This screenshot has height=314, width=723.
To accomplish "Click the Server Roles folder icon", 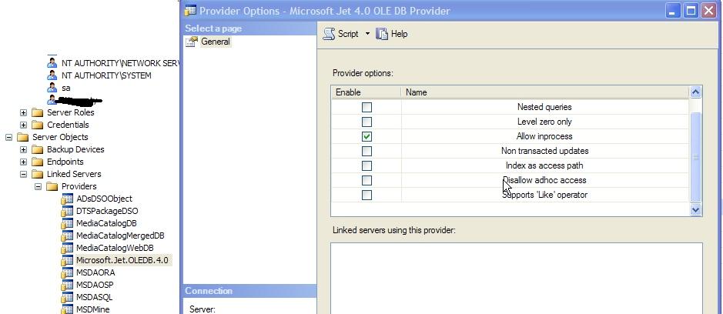I will [38, 112].
